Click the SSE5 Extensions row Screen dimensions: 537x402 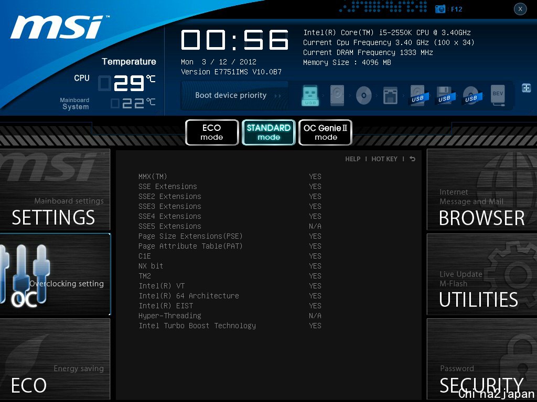tap(230, 226)
